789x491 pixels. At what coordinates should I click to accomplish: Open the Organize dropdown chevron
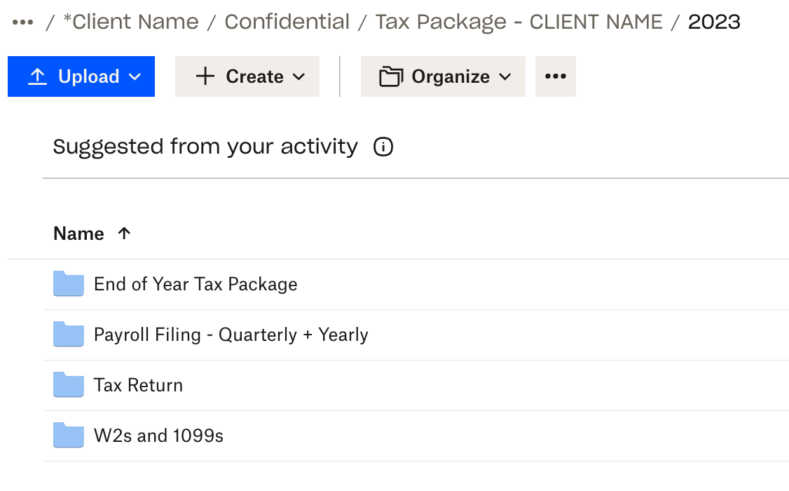[x=507, y=76]
